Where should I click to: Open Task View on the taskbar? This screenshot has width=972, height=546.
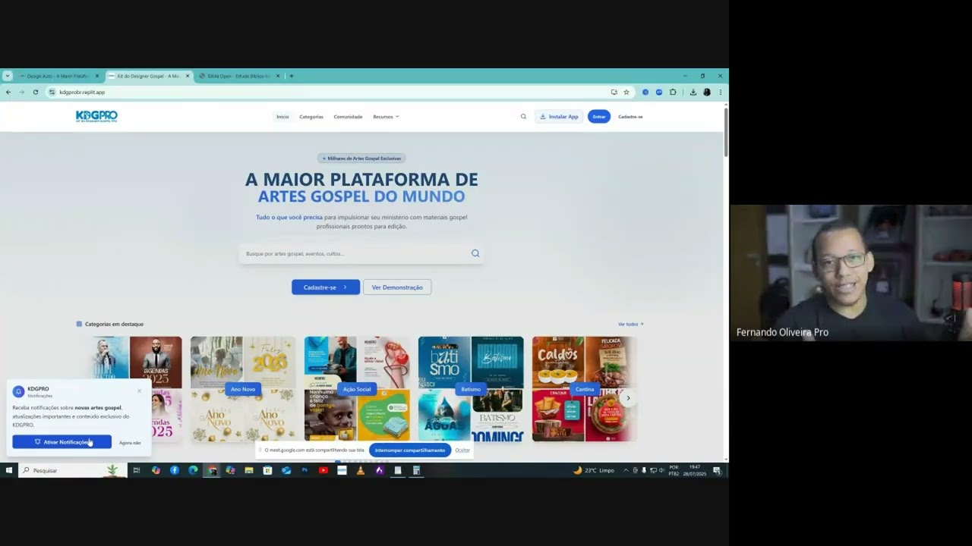137,470
